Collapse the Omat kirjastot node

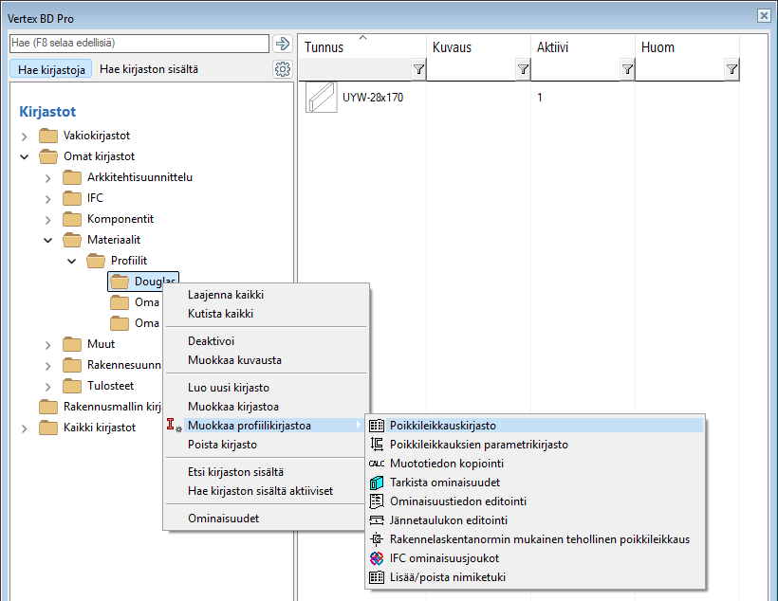click(x=25, y=157)
